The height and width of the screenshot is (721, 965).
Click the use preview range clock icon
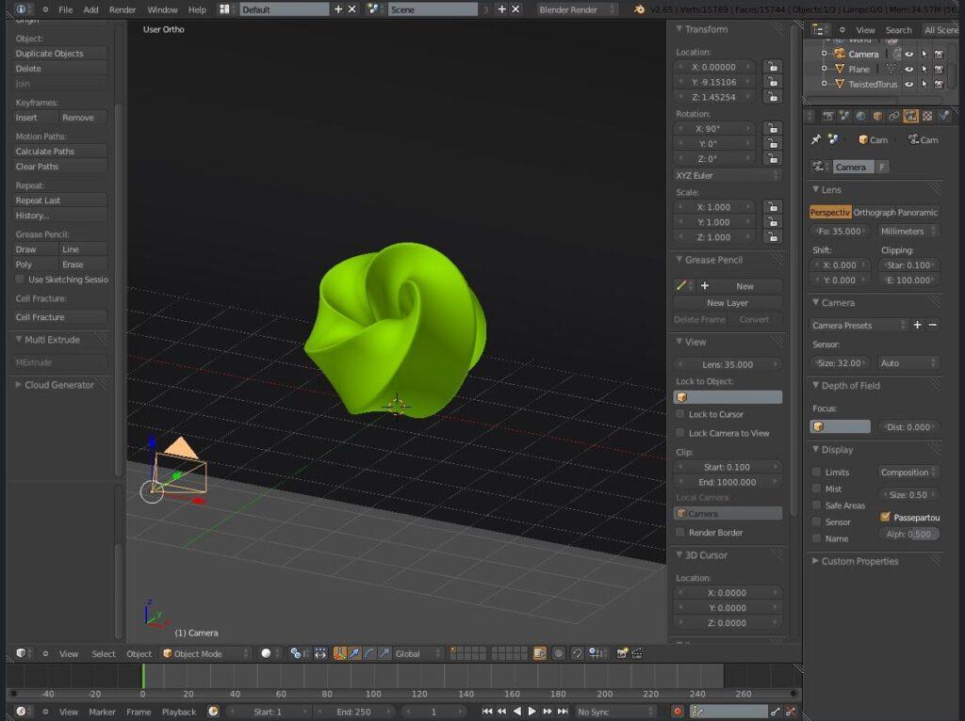[x=213, y=712]
